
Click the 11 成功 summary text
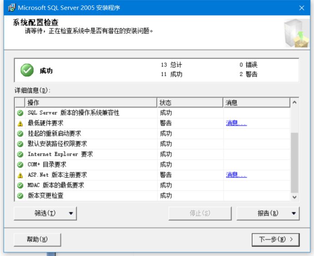[172, 74]
